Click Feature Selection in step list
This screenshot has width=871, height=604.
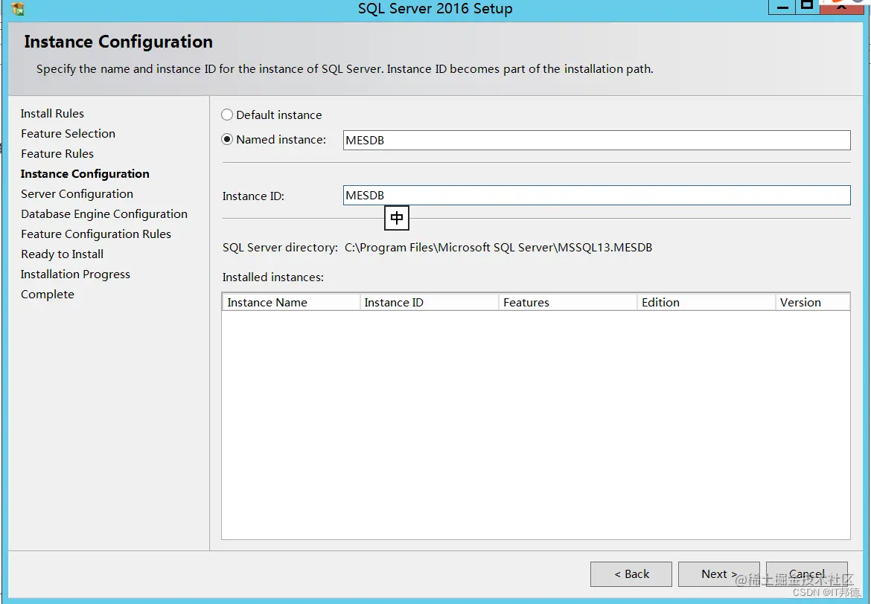click(68, 133)
